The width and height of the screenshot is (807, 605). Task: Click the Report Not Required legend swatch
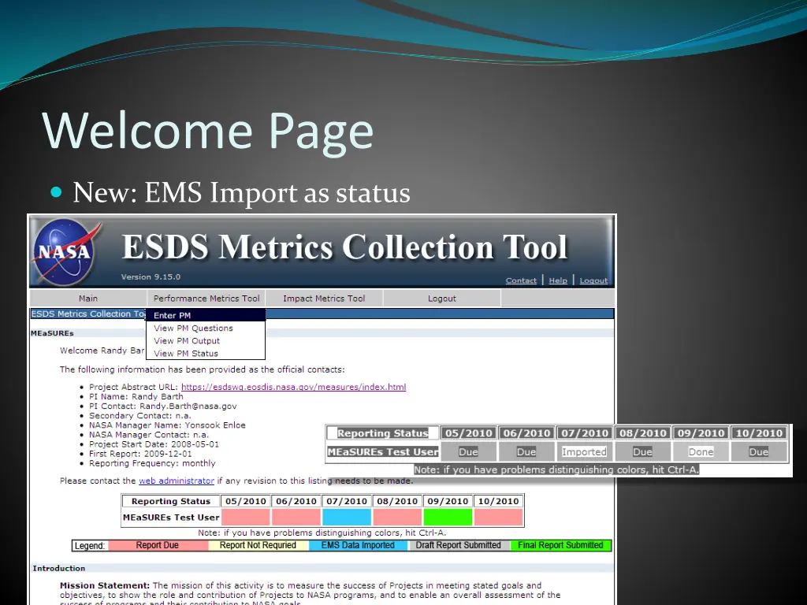258,545
